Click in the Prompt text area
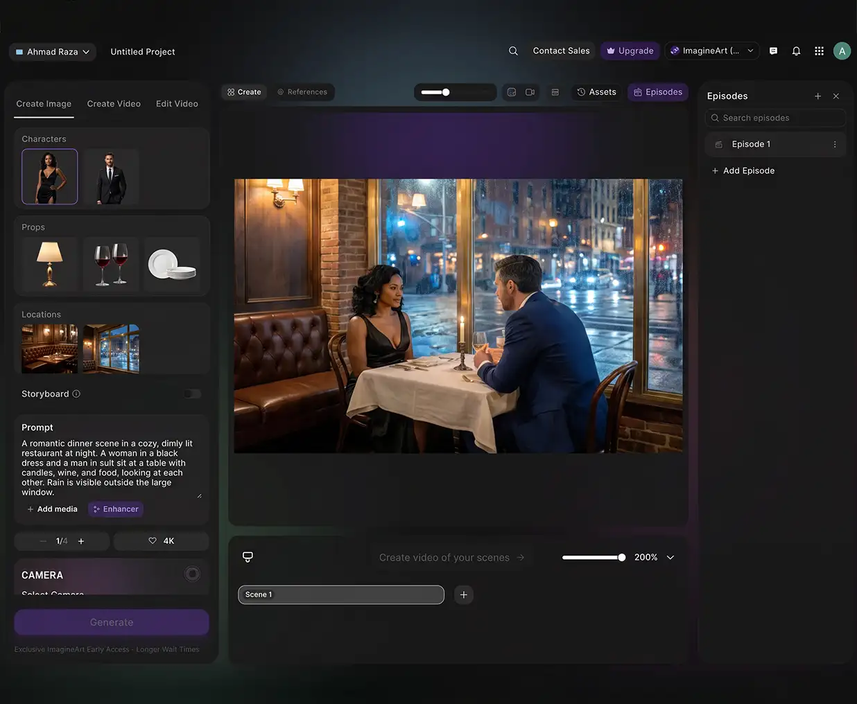 pos(111,468)
